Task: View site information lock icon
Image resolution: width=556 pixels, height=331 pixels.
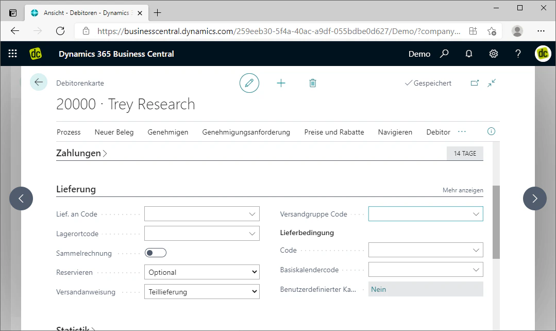Action: point(86,31)
